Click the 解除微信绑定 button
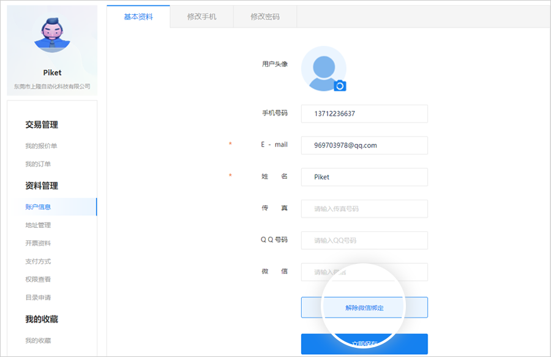The image size is (551, 357). coord(364,307)
